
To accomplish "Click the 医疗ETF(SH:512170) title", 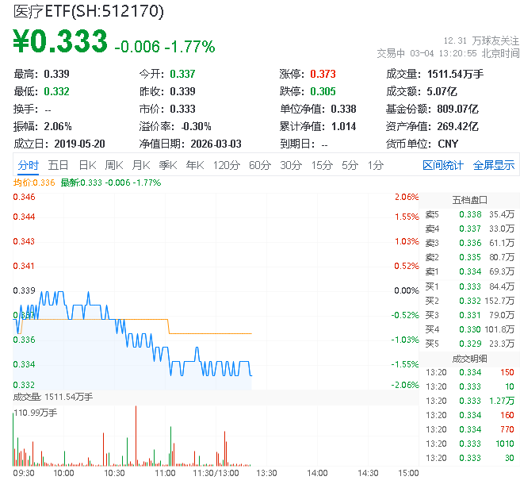I will 88,12.
